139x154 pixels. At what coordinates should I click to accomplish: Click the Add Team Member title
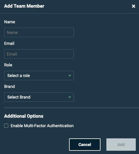24,6
